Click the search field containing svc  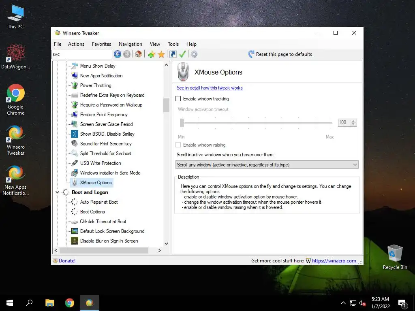(x=82, y=55)
